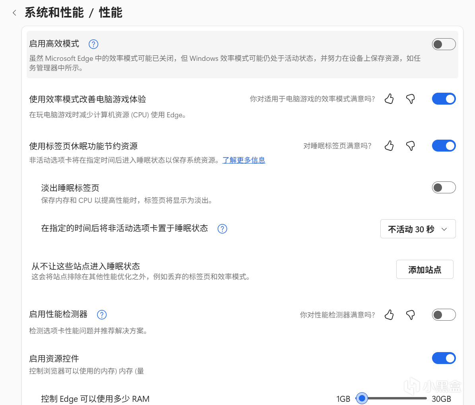Disable 使用标签页休眠功能节约资源 toggle

coord(444,146)
